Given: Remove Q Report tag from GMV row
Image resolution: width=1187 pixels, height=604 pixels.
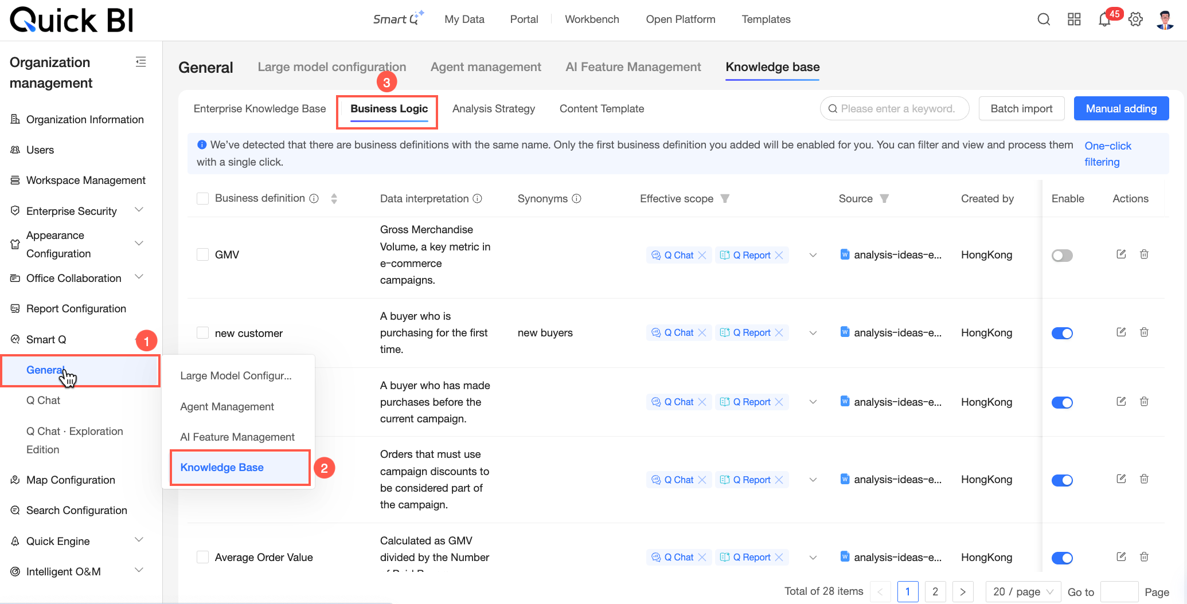Looking at the screenshot, I should pos(779,255).
